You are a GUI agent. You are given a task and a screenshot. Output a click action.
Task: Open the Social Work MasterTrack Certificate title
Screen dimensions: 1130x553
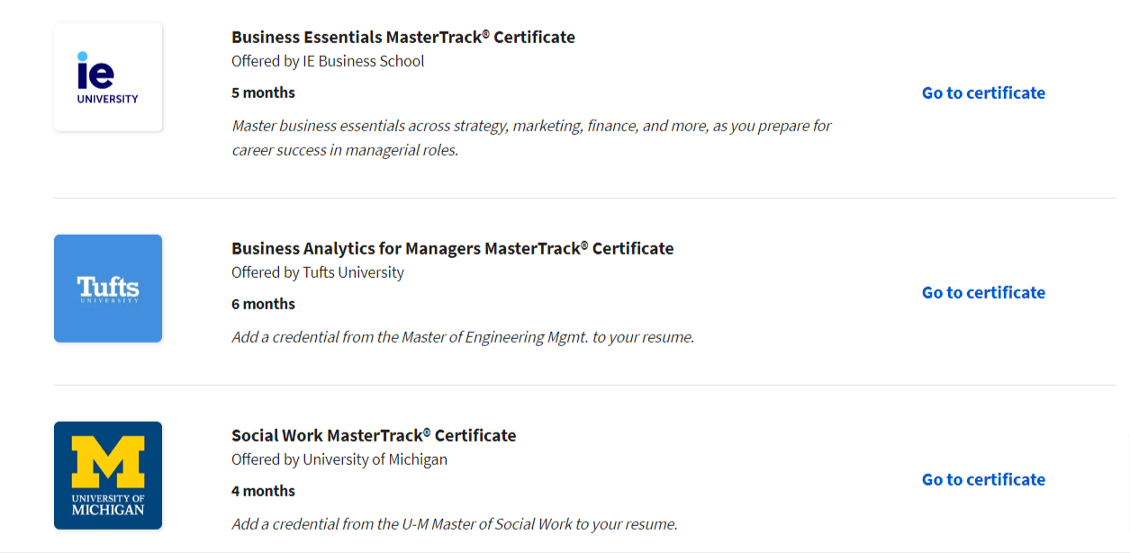[374, 435]
